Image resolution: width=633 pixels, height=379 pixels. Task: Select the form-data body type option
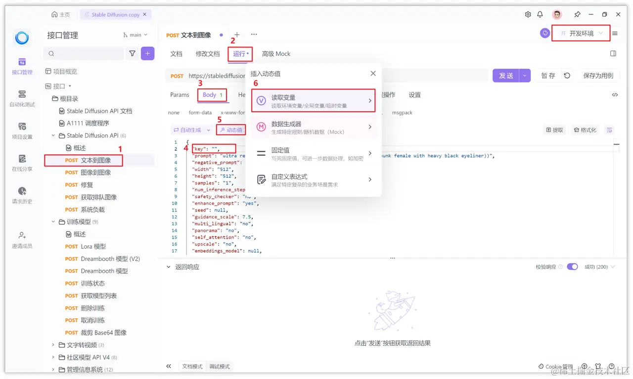point(200,112)
